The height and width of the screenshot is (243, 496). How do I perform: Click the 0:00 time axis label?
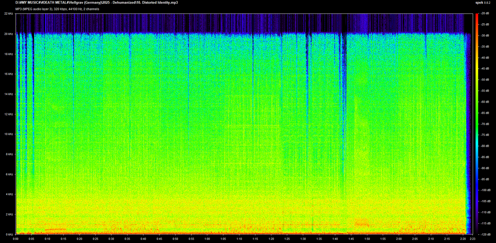pos(16,239)
